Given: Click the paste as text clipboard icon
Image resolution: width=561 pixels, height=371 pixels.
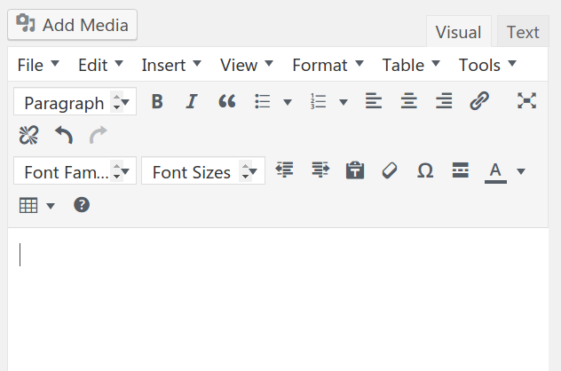Looking at the screenshot, I should [x=355, y=171].
